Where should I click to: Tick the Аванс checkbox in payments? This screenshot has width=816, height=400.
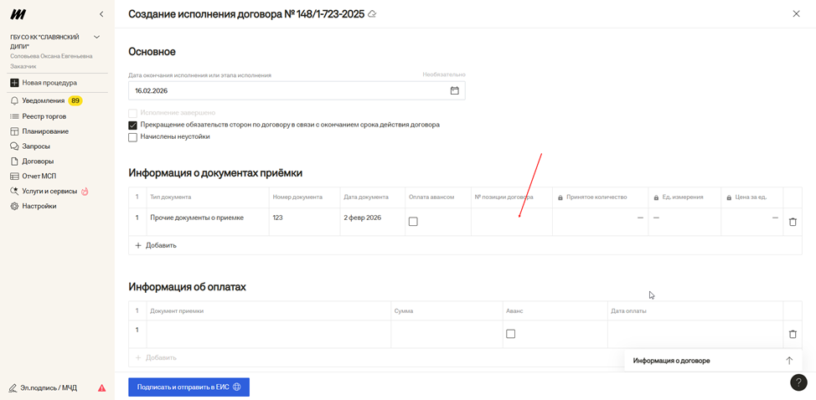(510, 334)
